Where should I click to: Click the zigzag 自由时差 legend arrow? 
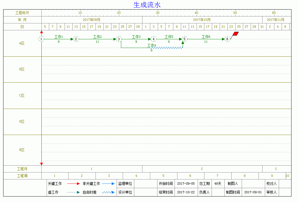[108, 192]
